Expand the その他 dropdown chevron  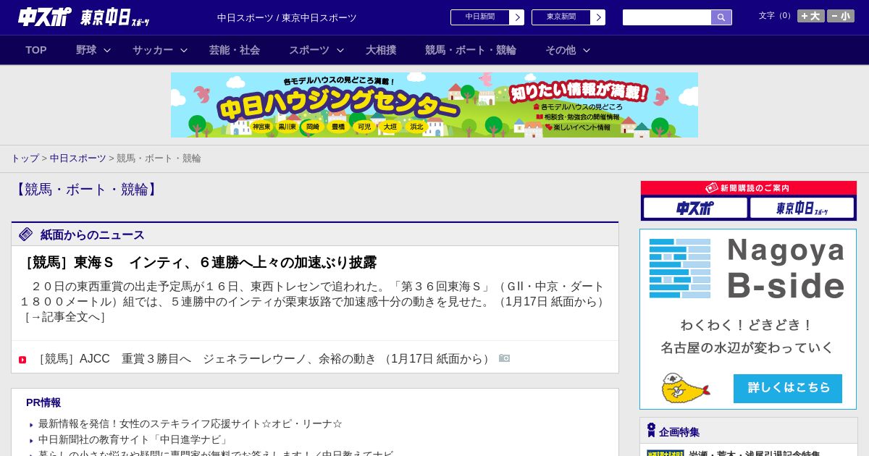(x=587, y=50)
